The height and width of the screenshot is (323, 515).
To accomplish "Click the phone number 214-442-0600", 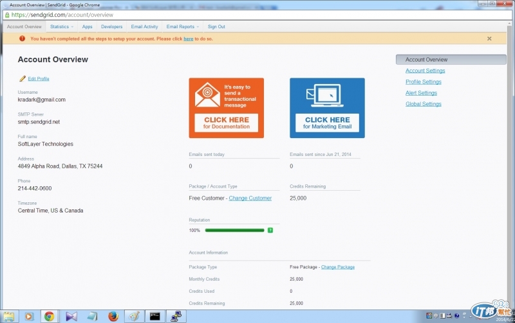I will 35,188.
